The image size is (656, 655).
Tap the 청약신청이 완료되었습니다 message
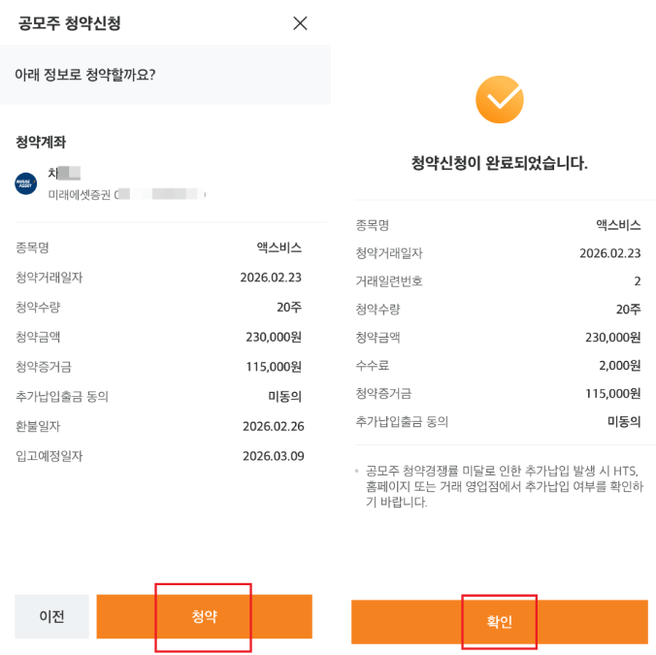coord(499,163)
